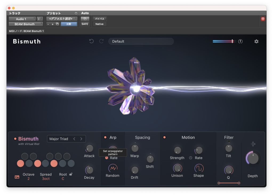
Task: Click the Filter Tilt knob
Action: [x=228, y=148]
